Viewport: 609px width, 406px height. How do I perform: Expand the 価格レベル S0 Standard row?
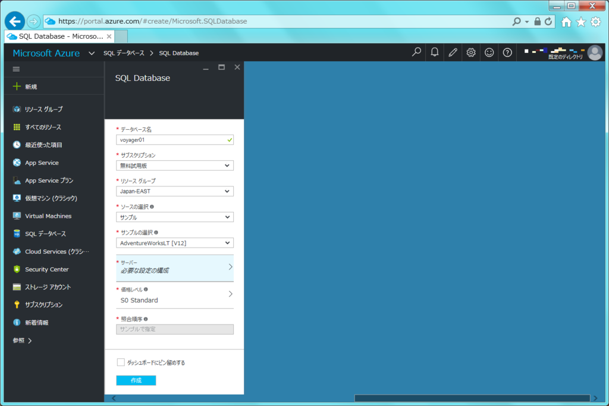175,295
